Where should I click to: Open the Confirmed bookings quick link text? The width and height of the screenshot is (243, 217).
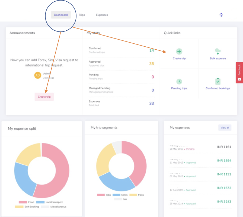click(x=218, y=88)
